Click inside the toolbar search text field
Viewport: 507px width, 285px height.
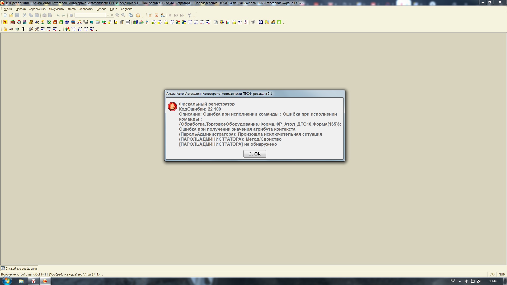90,15
